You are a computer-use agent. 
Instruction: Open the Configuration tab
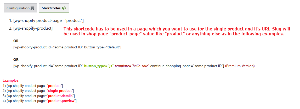(18, 8)
